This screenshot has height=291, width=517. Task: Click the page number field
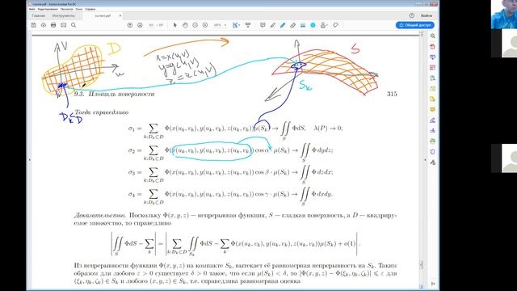click(x=151, y=25)
